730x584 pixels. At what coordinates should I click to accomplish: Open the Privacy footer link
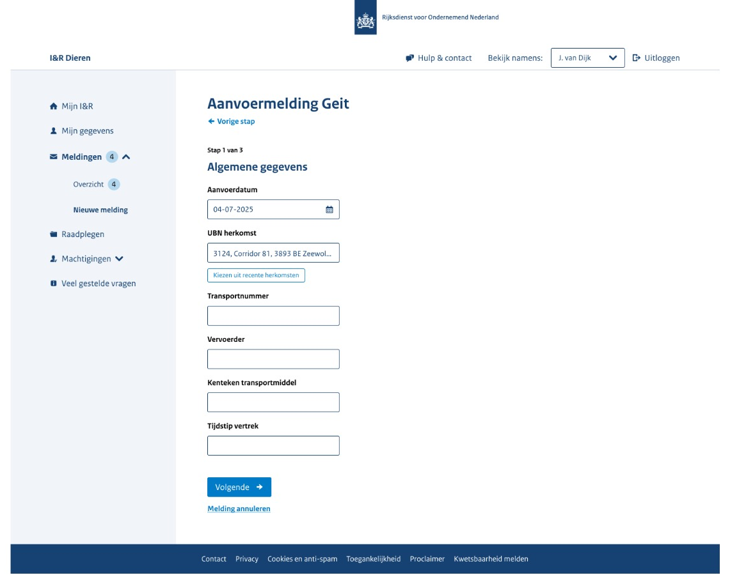(247, 559)
